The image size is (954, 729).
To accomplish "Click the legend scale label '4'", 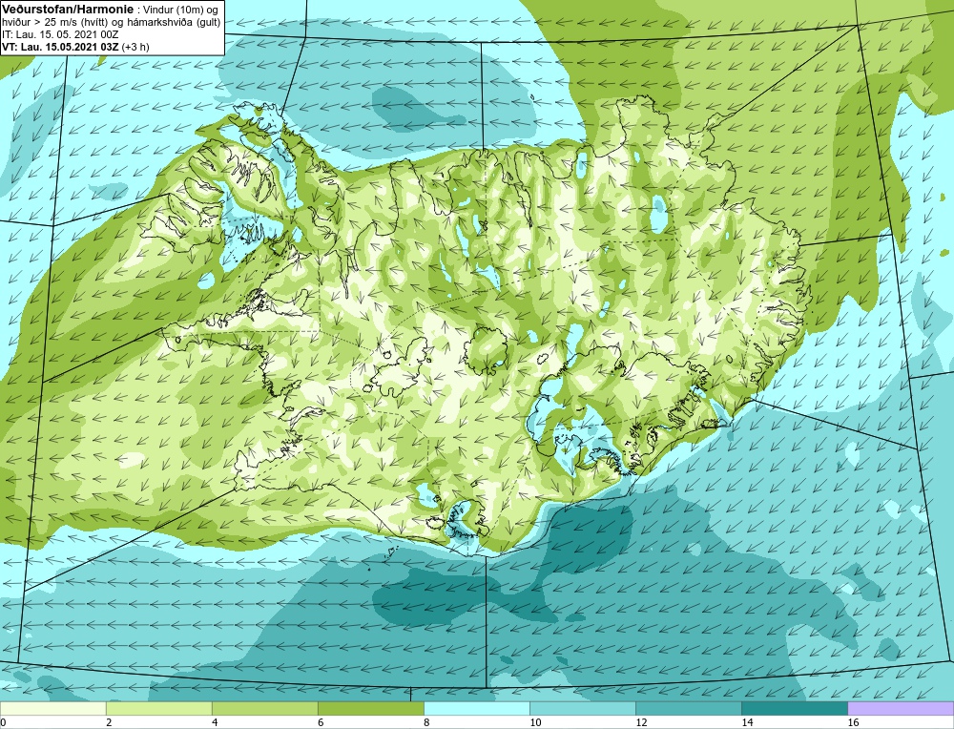I will (215, 723).
